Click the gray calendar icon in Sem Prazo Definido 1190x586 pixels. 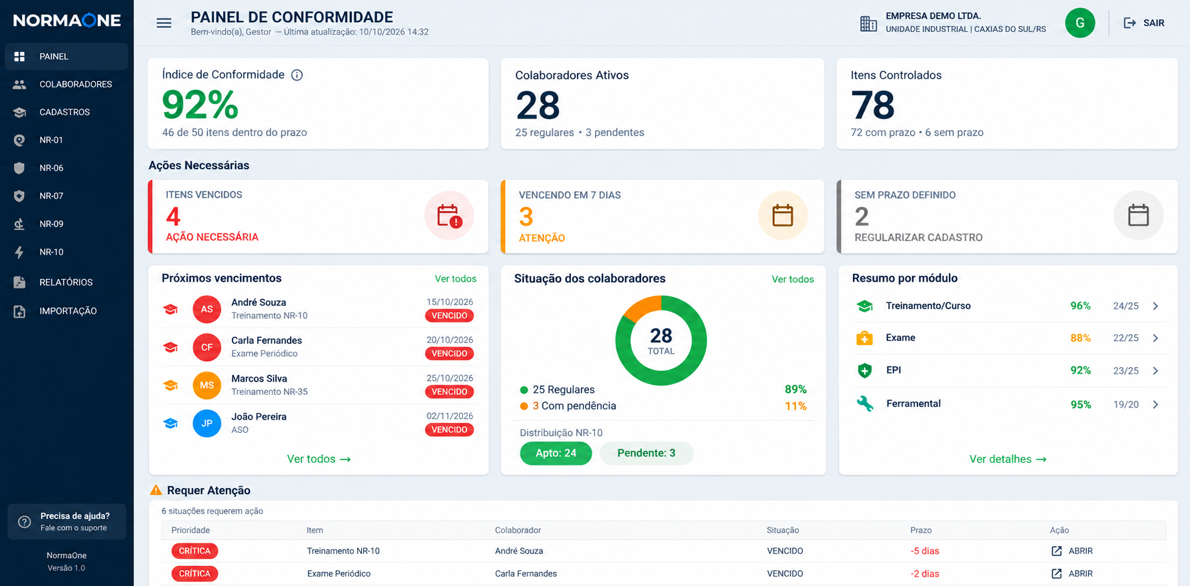click(x=1138, y=216)
